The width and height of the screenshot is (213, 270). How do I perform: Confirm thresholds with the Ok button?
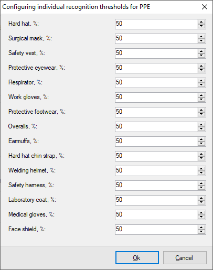137,258
